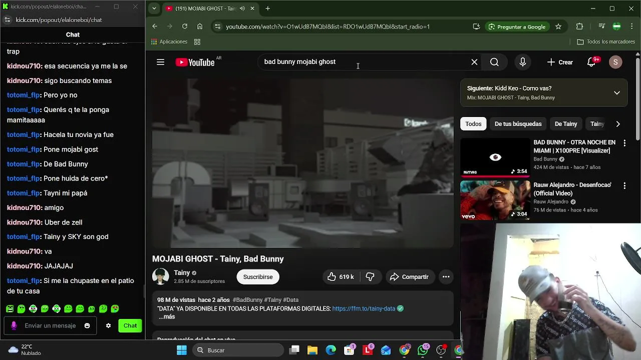Clear the YouTube search box text
This screenshot has height=360, width=641.
tap(474, 62)
